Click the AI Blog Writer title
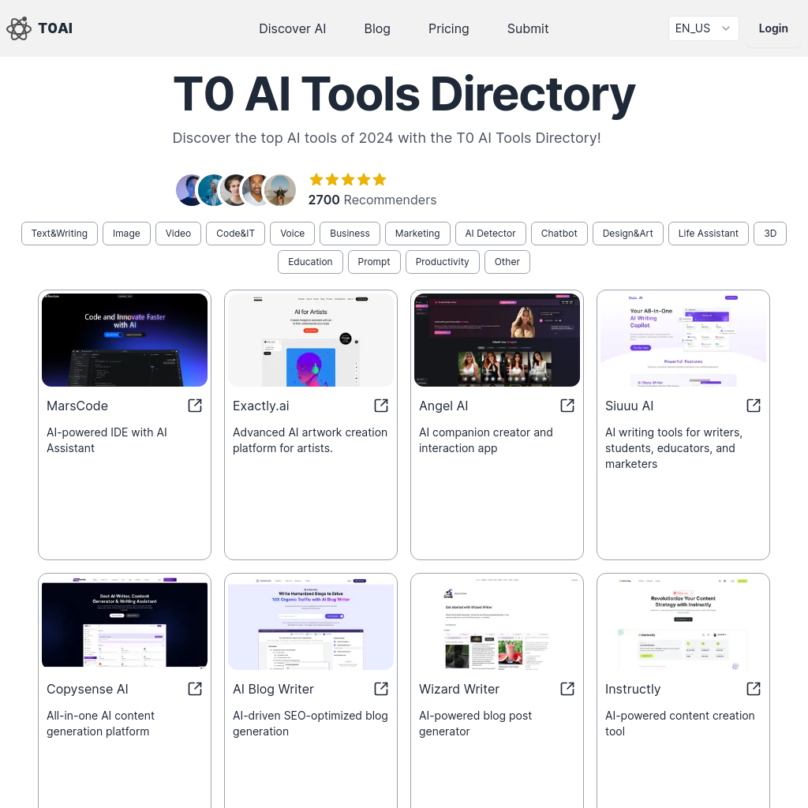The height and width of the screenshot is (808, 808). [273, 690]
